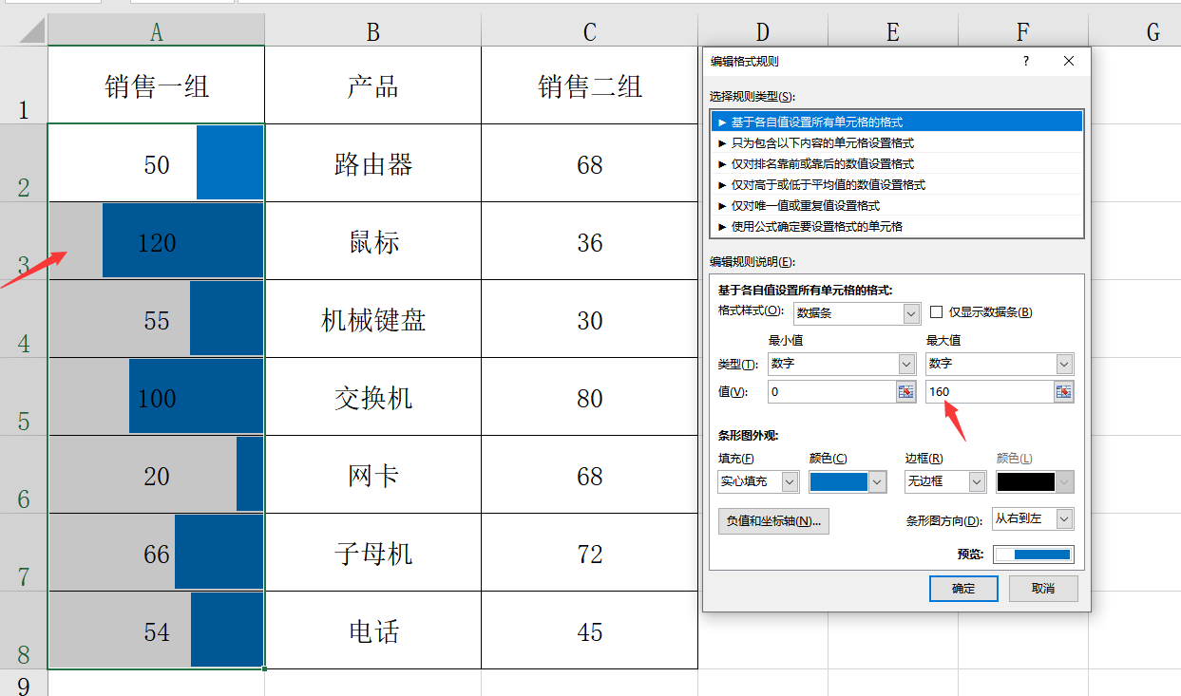The height and width of the screenshot is (696, 1181).
Task: Open the 条形图方向 从右到左 dropdown
Action: [x=1064, y=518]
